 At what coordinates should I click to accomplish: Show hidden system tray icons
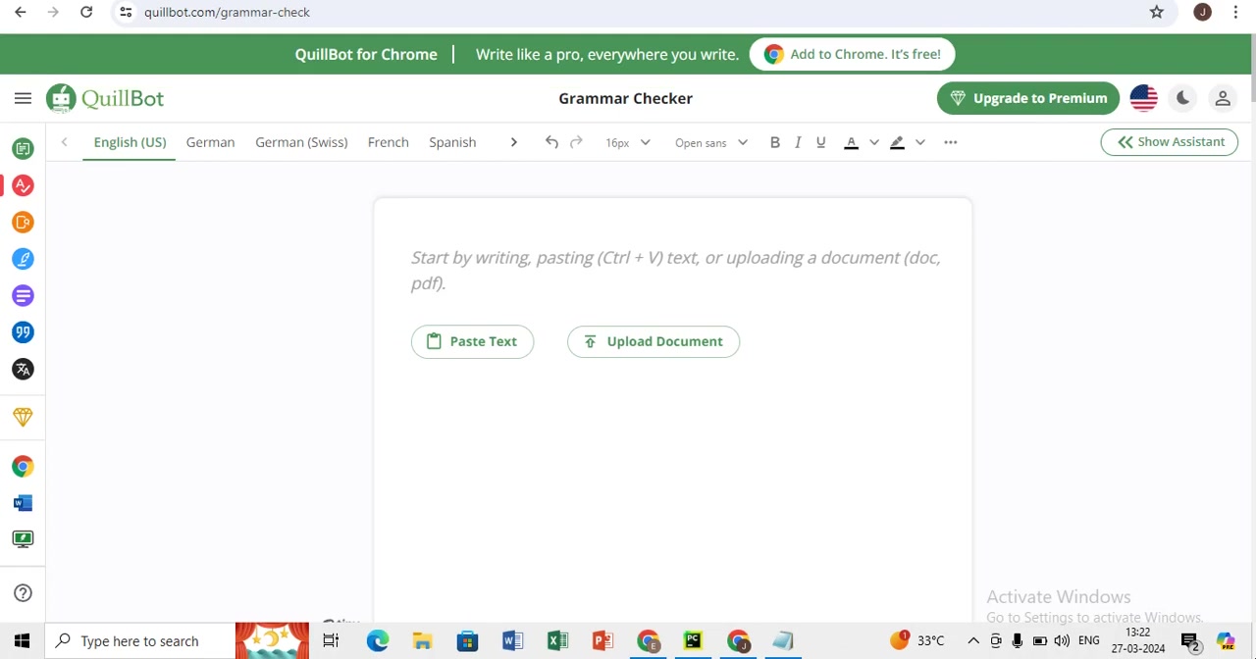tap(973, 641)
